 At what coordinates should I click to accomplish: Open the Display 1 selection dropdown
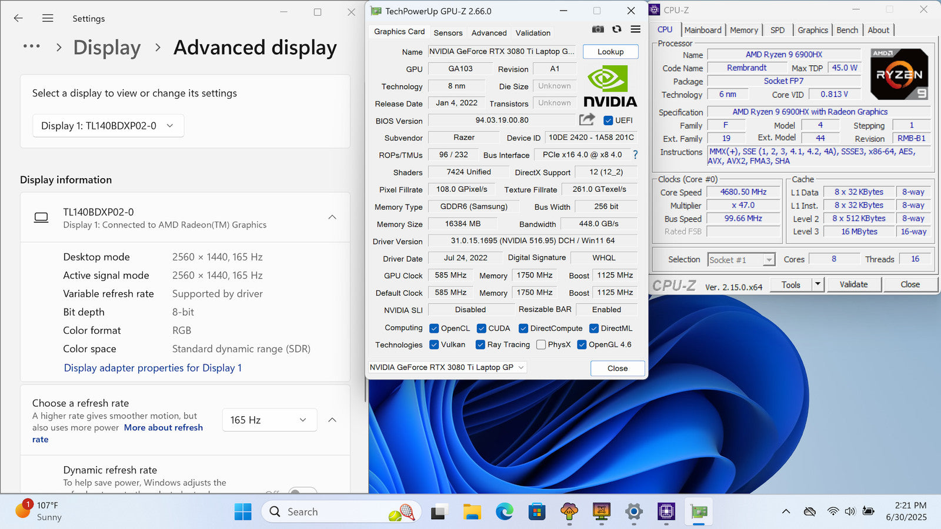point(108,126)
